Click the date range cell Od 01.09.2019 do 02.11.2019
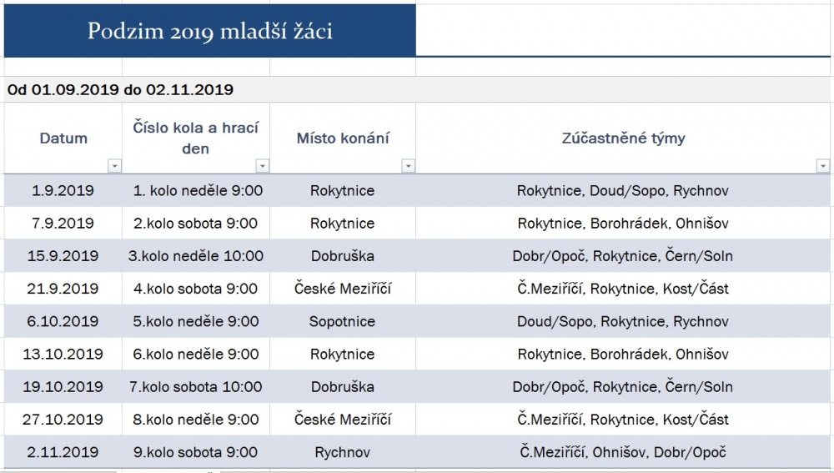 point(120,89)
